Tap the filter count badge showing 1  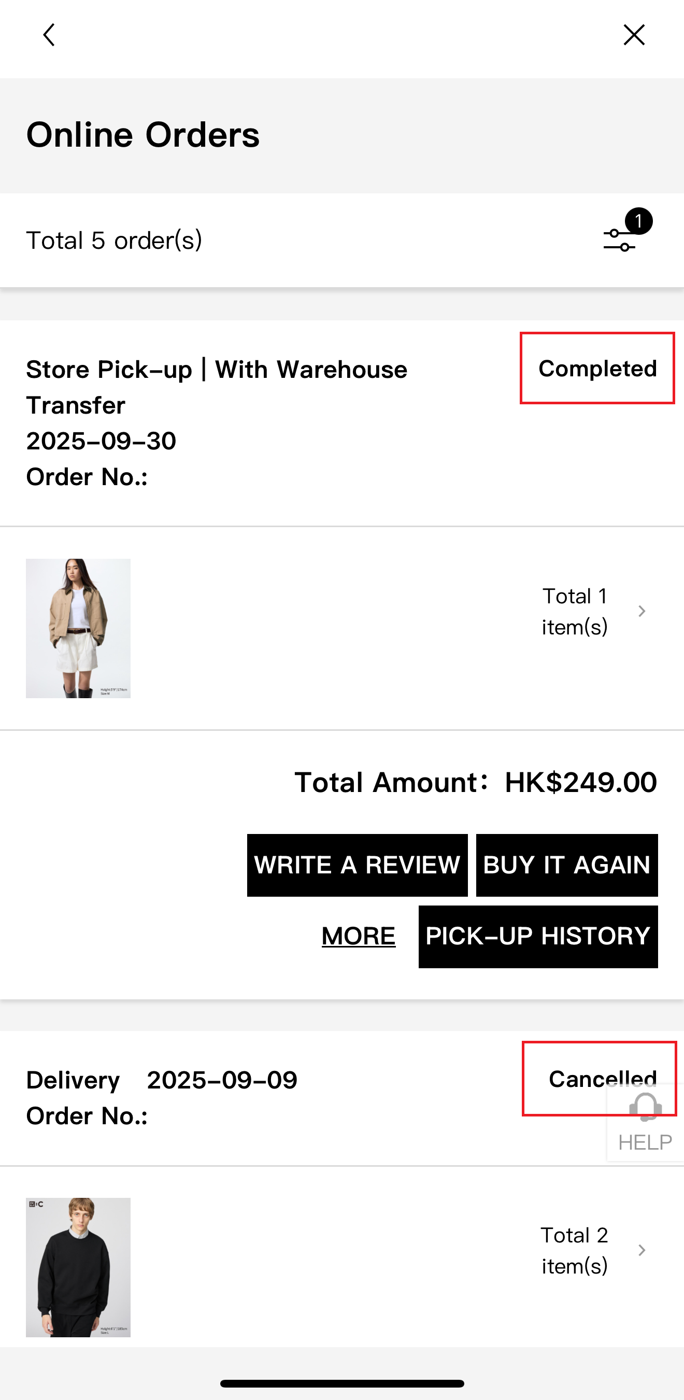pyautogui.click(x=638, y=221)
